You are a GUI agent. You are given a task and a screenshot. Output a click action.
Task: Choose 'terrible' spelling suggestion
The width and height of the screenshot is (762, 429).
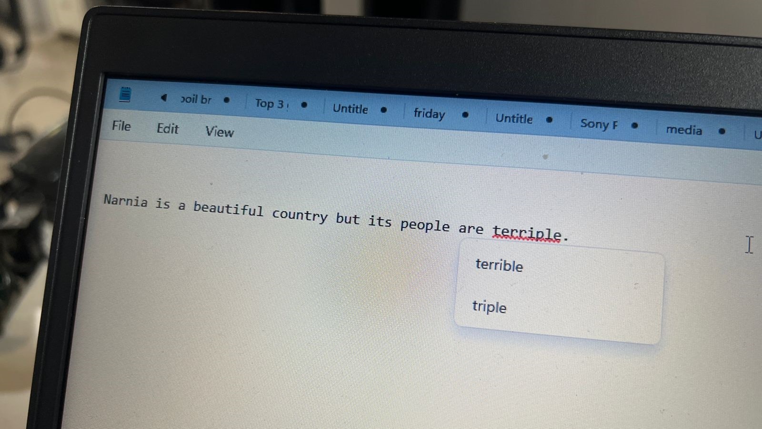(x=499, y=265)
